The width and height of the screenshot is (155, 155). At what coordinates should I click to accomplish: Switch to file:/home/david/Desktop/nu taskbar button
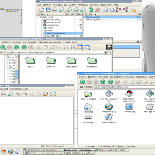[77, 150]
